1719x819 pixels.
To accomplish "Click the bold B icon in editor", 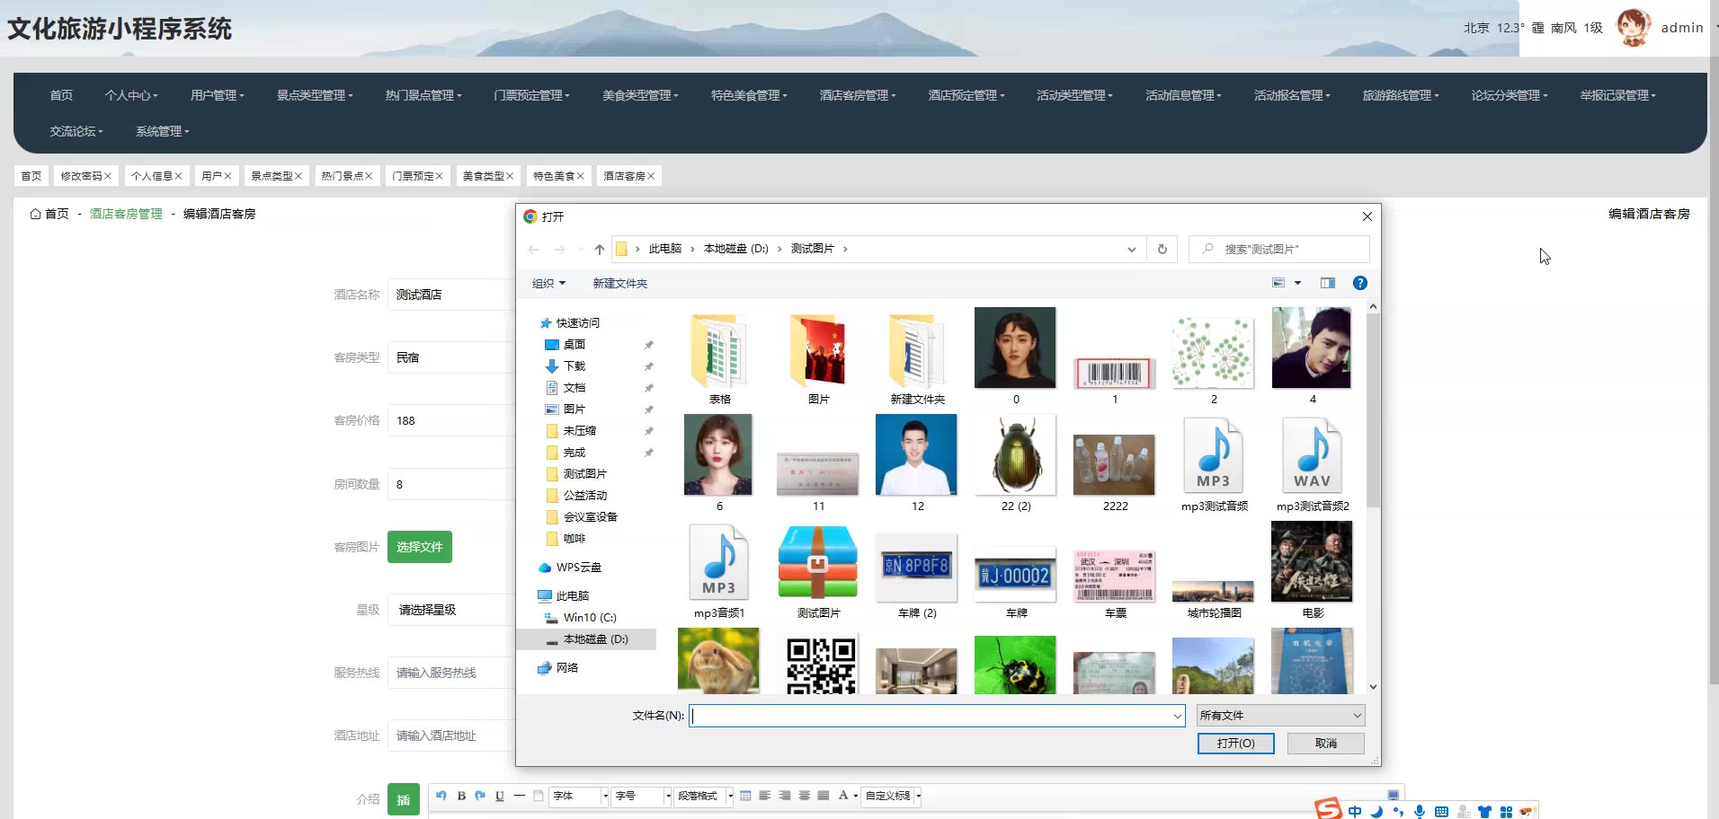I will (x=461, y=796).
